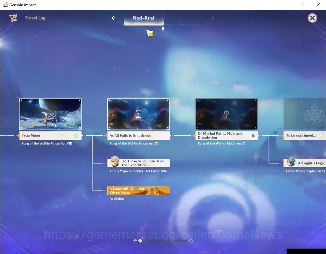326x254 pixels.
Task: Click the scroll-right icon on bottom slider
Action: (x=191, y=241)
